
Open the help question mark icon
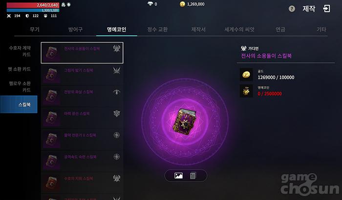[x=292, y=9]
